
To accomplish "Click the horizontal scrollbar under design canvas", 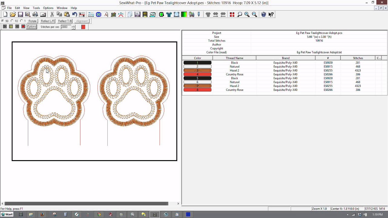I will point(86,203).
